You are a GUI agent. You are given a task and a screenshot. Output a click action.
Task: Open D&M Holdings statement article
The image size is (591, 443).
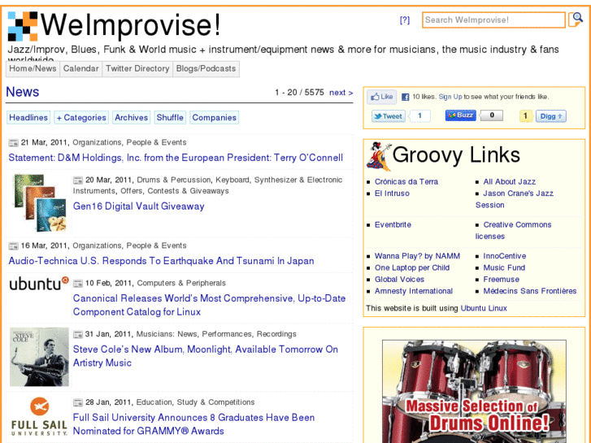176,158
